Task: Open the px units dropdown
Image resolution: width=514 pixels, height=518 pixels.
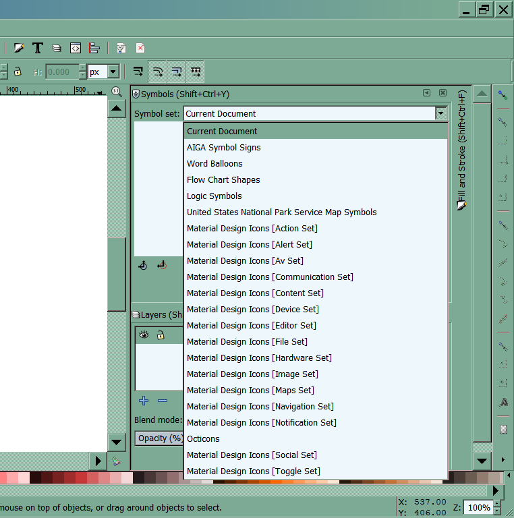Action: tap(113, 71)
